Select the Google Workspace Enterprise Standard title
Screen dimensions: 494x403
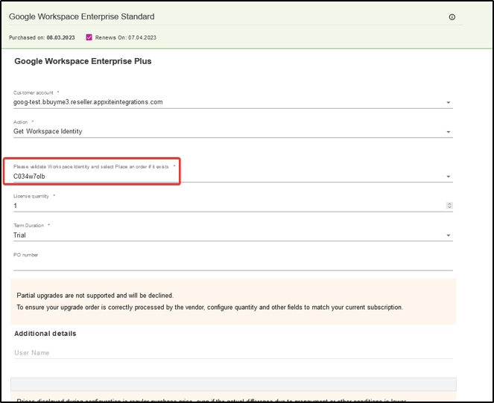pos(82,16)
